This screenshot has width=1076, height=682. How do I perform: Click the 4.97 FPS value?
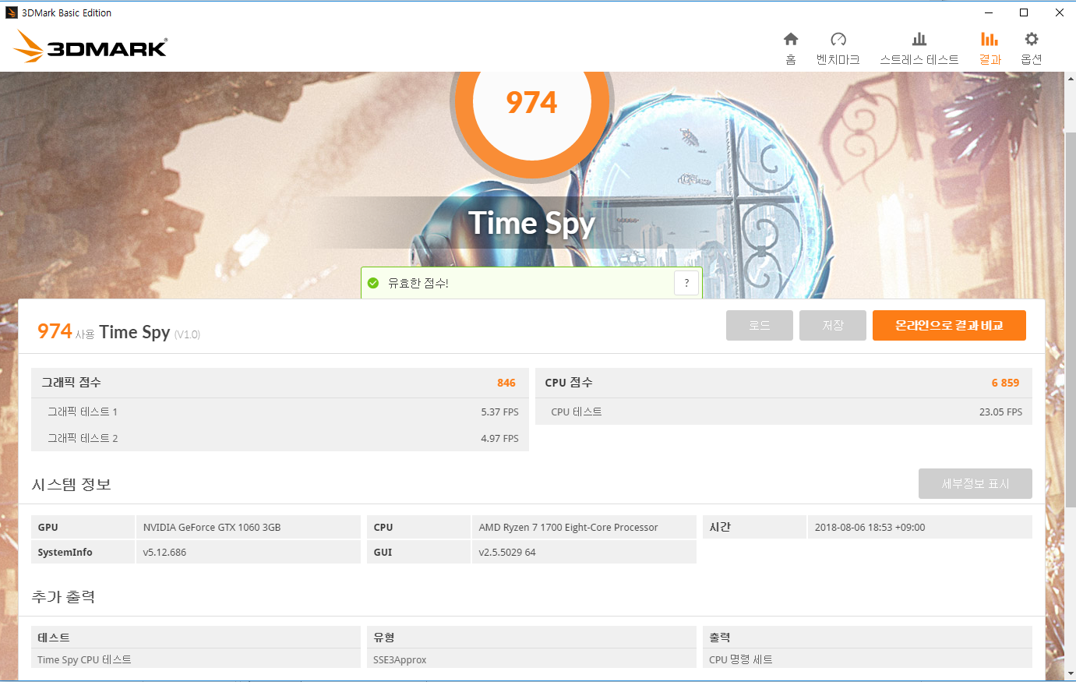point(499,438)
